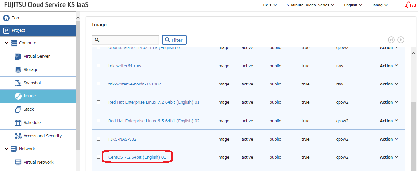Screen dimensions: 418x171
Task: Click the Filter button
Action: point(174,40)
